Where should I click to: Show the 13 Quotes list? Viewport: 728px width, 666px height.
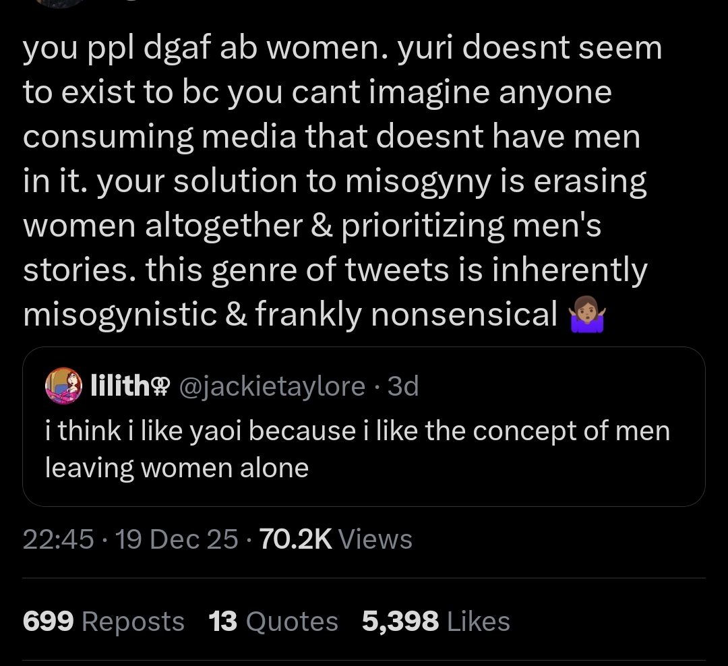273,621
